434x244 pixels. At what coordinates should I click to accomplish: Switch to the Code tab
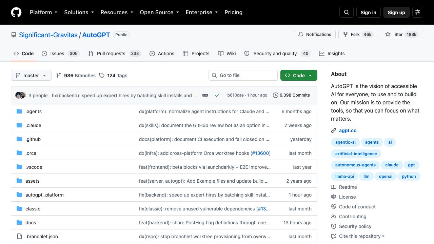[24, 54]
